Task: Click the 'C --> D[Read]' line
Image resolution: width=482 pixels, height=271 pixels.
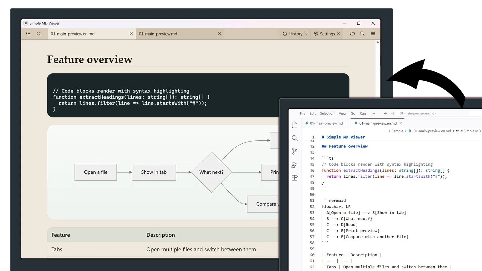Action: [x=342, y=225]
